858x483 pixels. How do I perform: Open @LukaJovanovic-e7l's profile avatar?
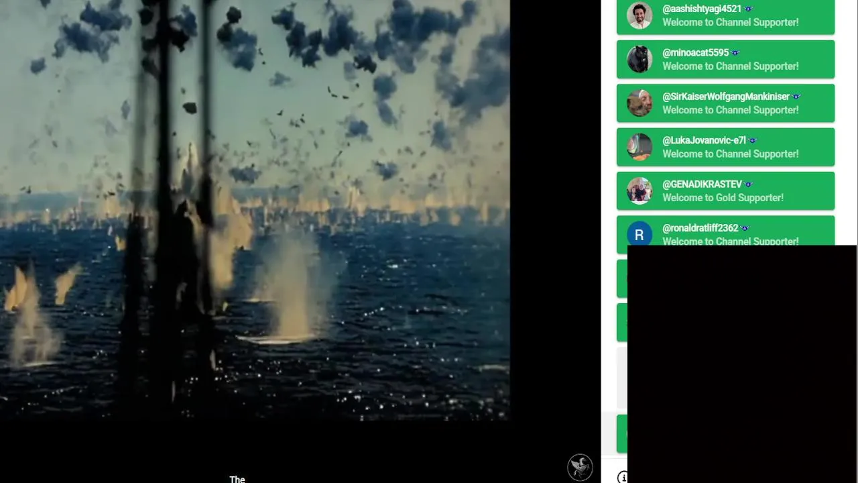[639, 147]
